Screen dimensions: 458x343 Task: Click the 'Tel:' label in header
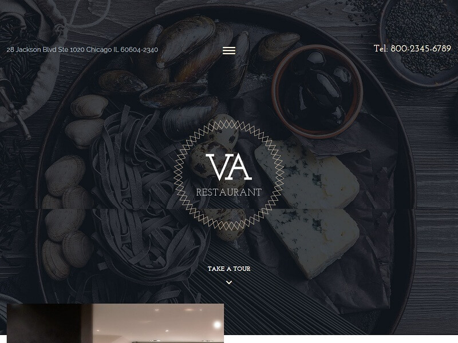tap(381, 49)
